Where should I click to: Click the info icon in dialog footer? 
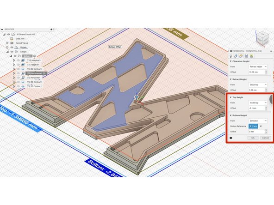coord(230,138)
